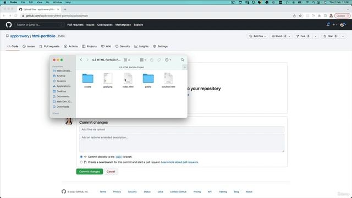Open Marketplace in GitHub header
352x198 pixels.
pos(123,25)
